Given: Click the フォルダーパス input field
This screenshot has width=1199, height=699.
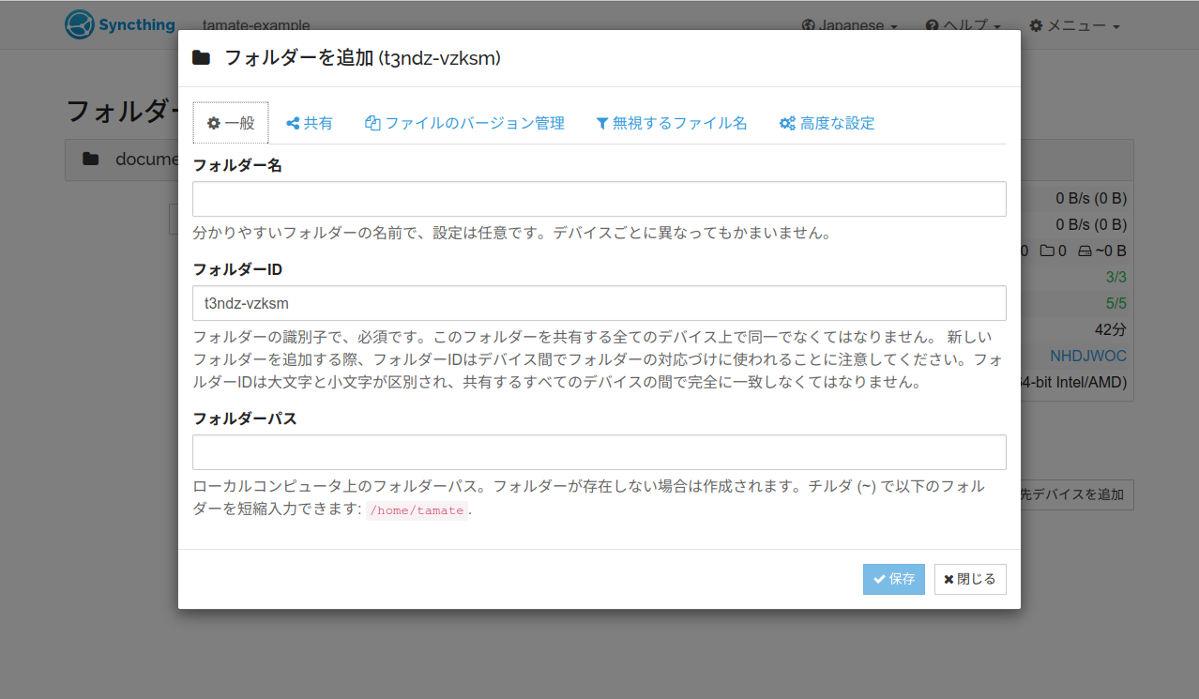Looking at the screenshot, I should coord(599,452).
